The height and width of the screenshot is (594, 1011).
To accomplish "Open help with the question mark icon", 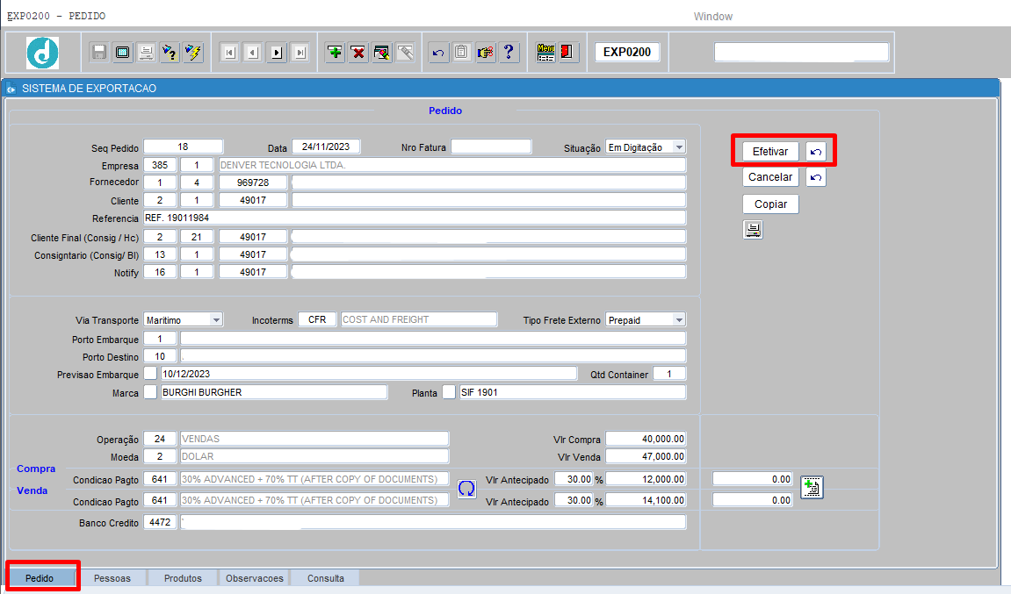I will click(509, 52).
